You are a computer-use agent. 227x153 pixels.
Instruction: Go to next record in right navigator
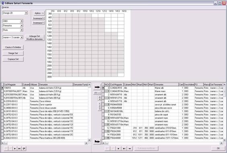click(118, 149)
